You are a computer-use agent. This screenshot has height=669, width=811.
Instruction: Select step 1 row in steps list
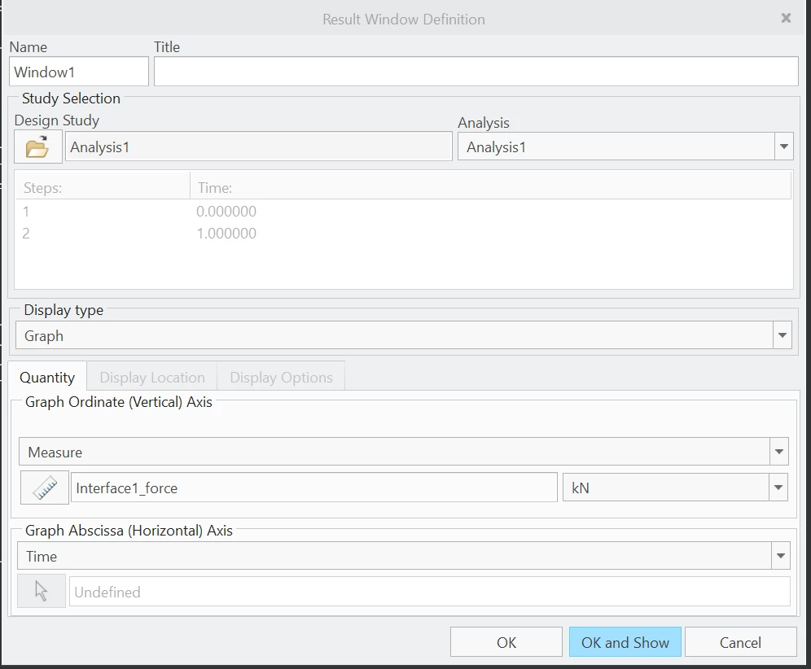(403, 212)
